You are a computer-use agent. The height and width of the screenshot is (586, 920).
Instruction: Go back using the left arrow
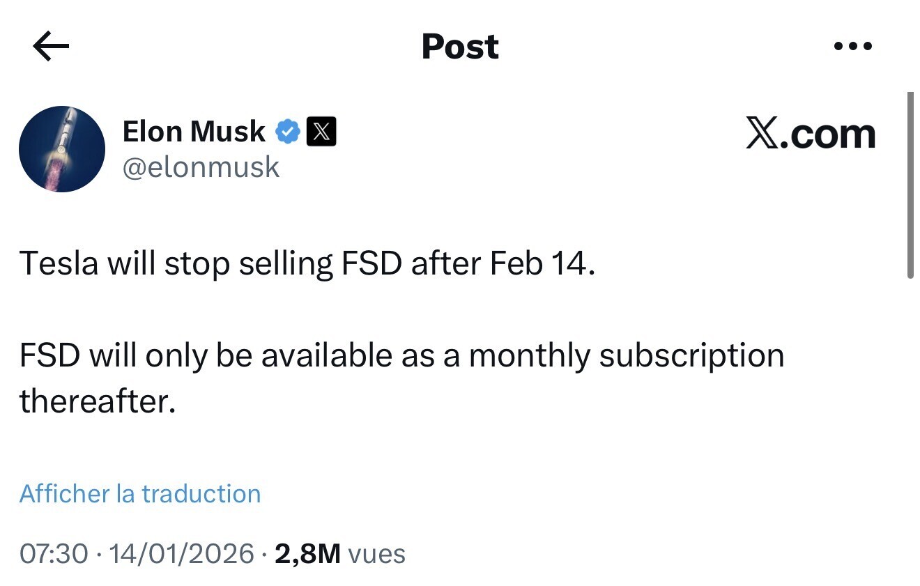click(x=51, y=47)
